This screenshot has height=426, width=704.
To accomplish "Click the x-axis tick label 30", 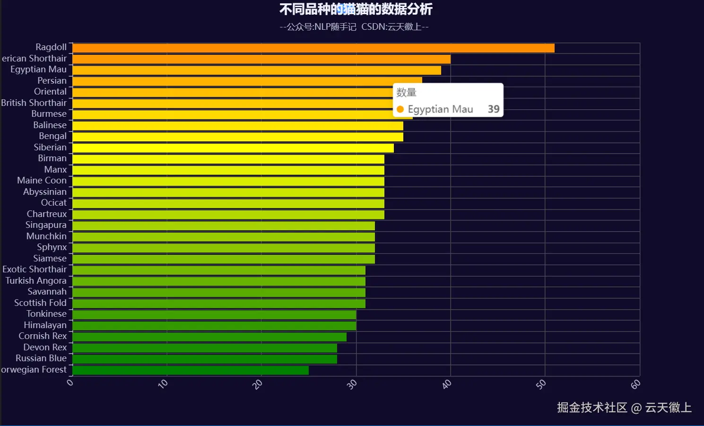I will click(352, 384).
